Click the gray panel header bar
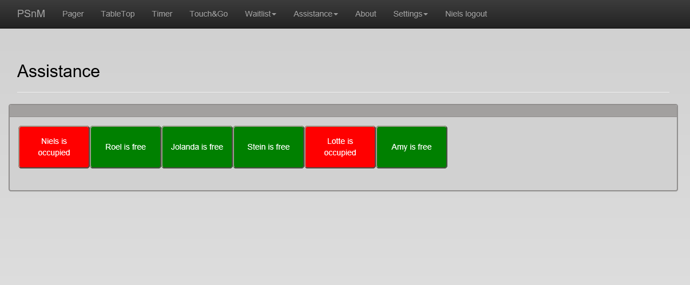The width and height of the screenshot is (690, 285). click(x=343, y=111)
